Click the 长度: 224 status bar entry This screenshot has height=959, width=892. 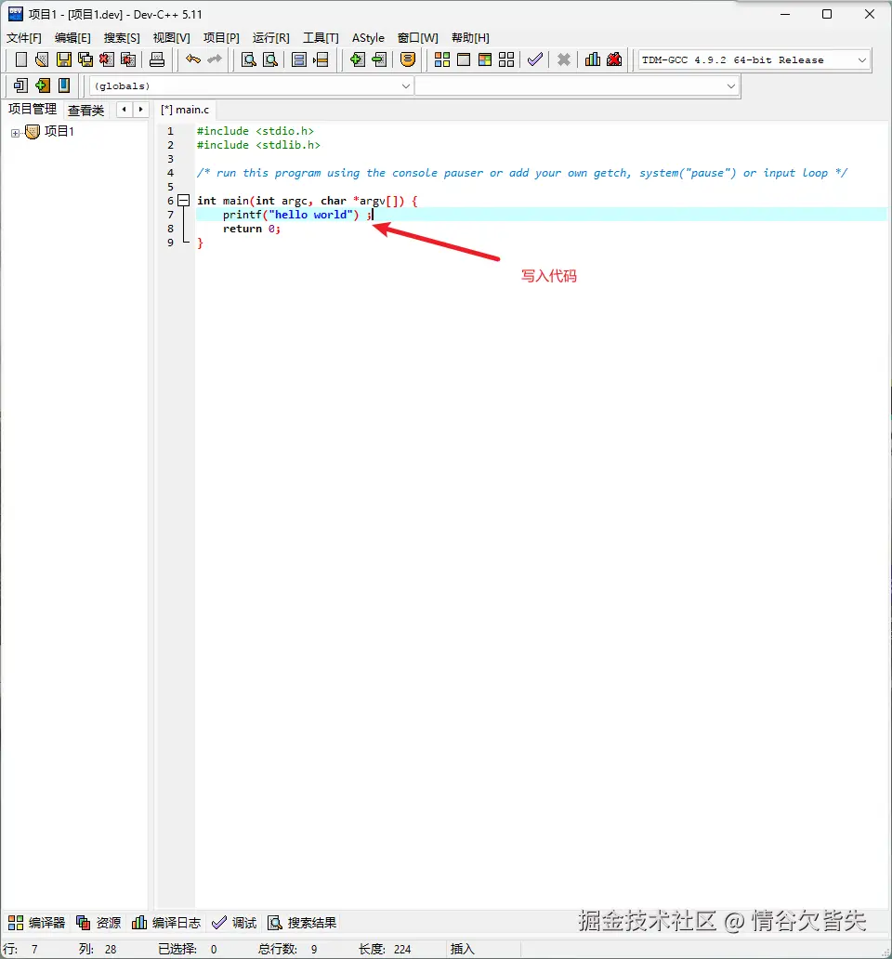[x=385, y=949]
